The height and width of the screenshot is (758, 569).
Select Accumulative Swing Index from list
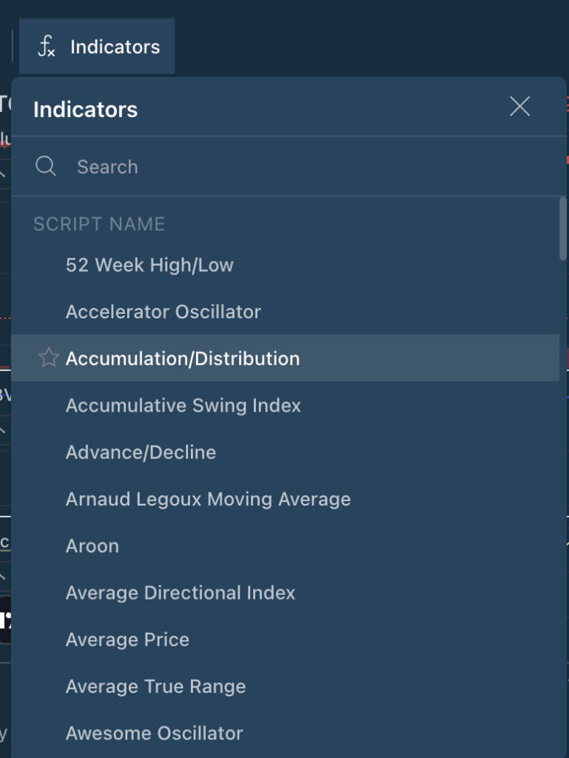(183, 406)
